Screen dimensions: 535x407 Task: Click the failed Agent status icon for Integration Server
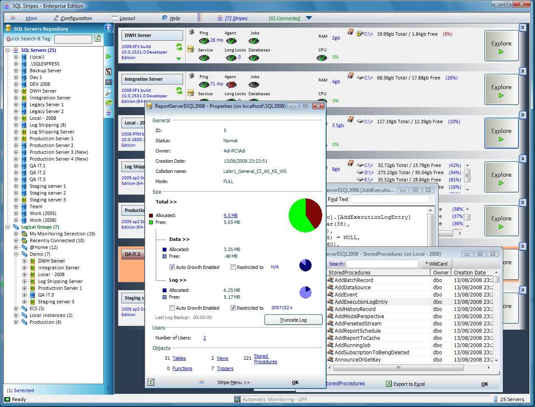(231, 85)
